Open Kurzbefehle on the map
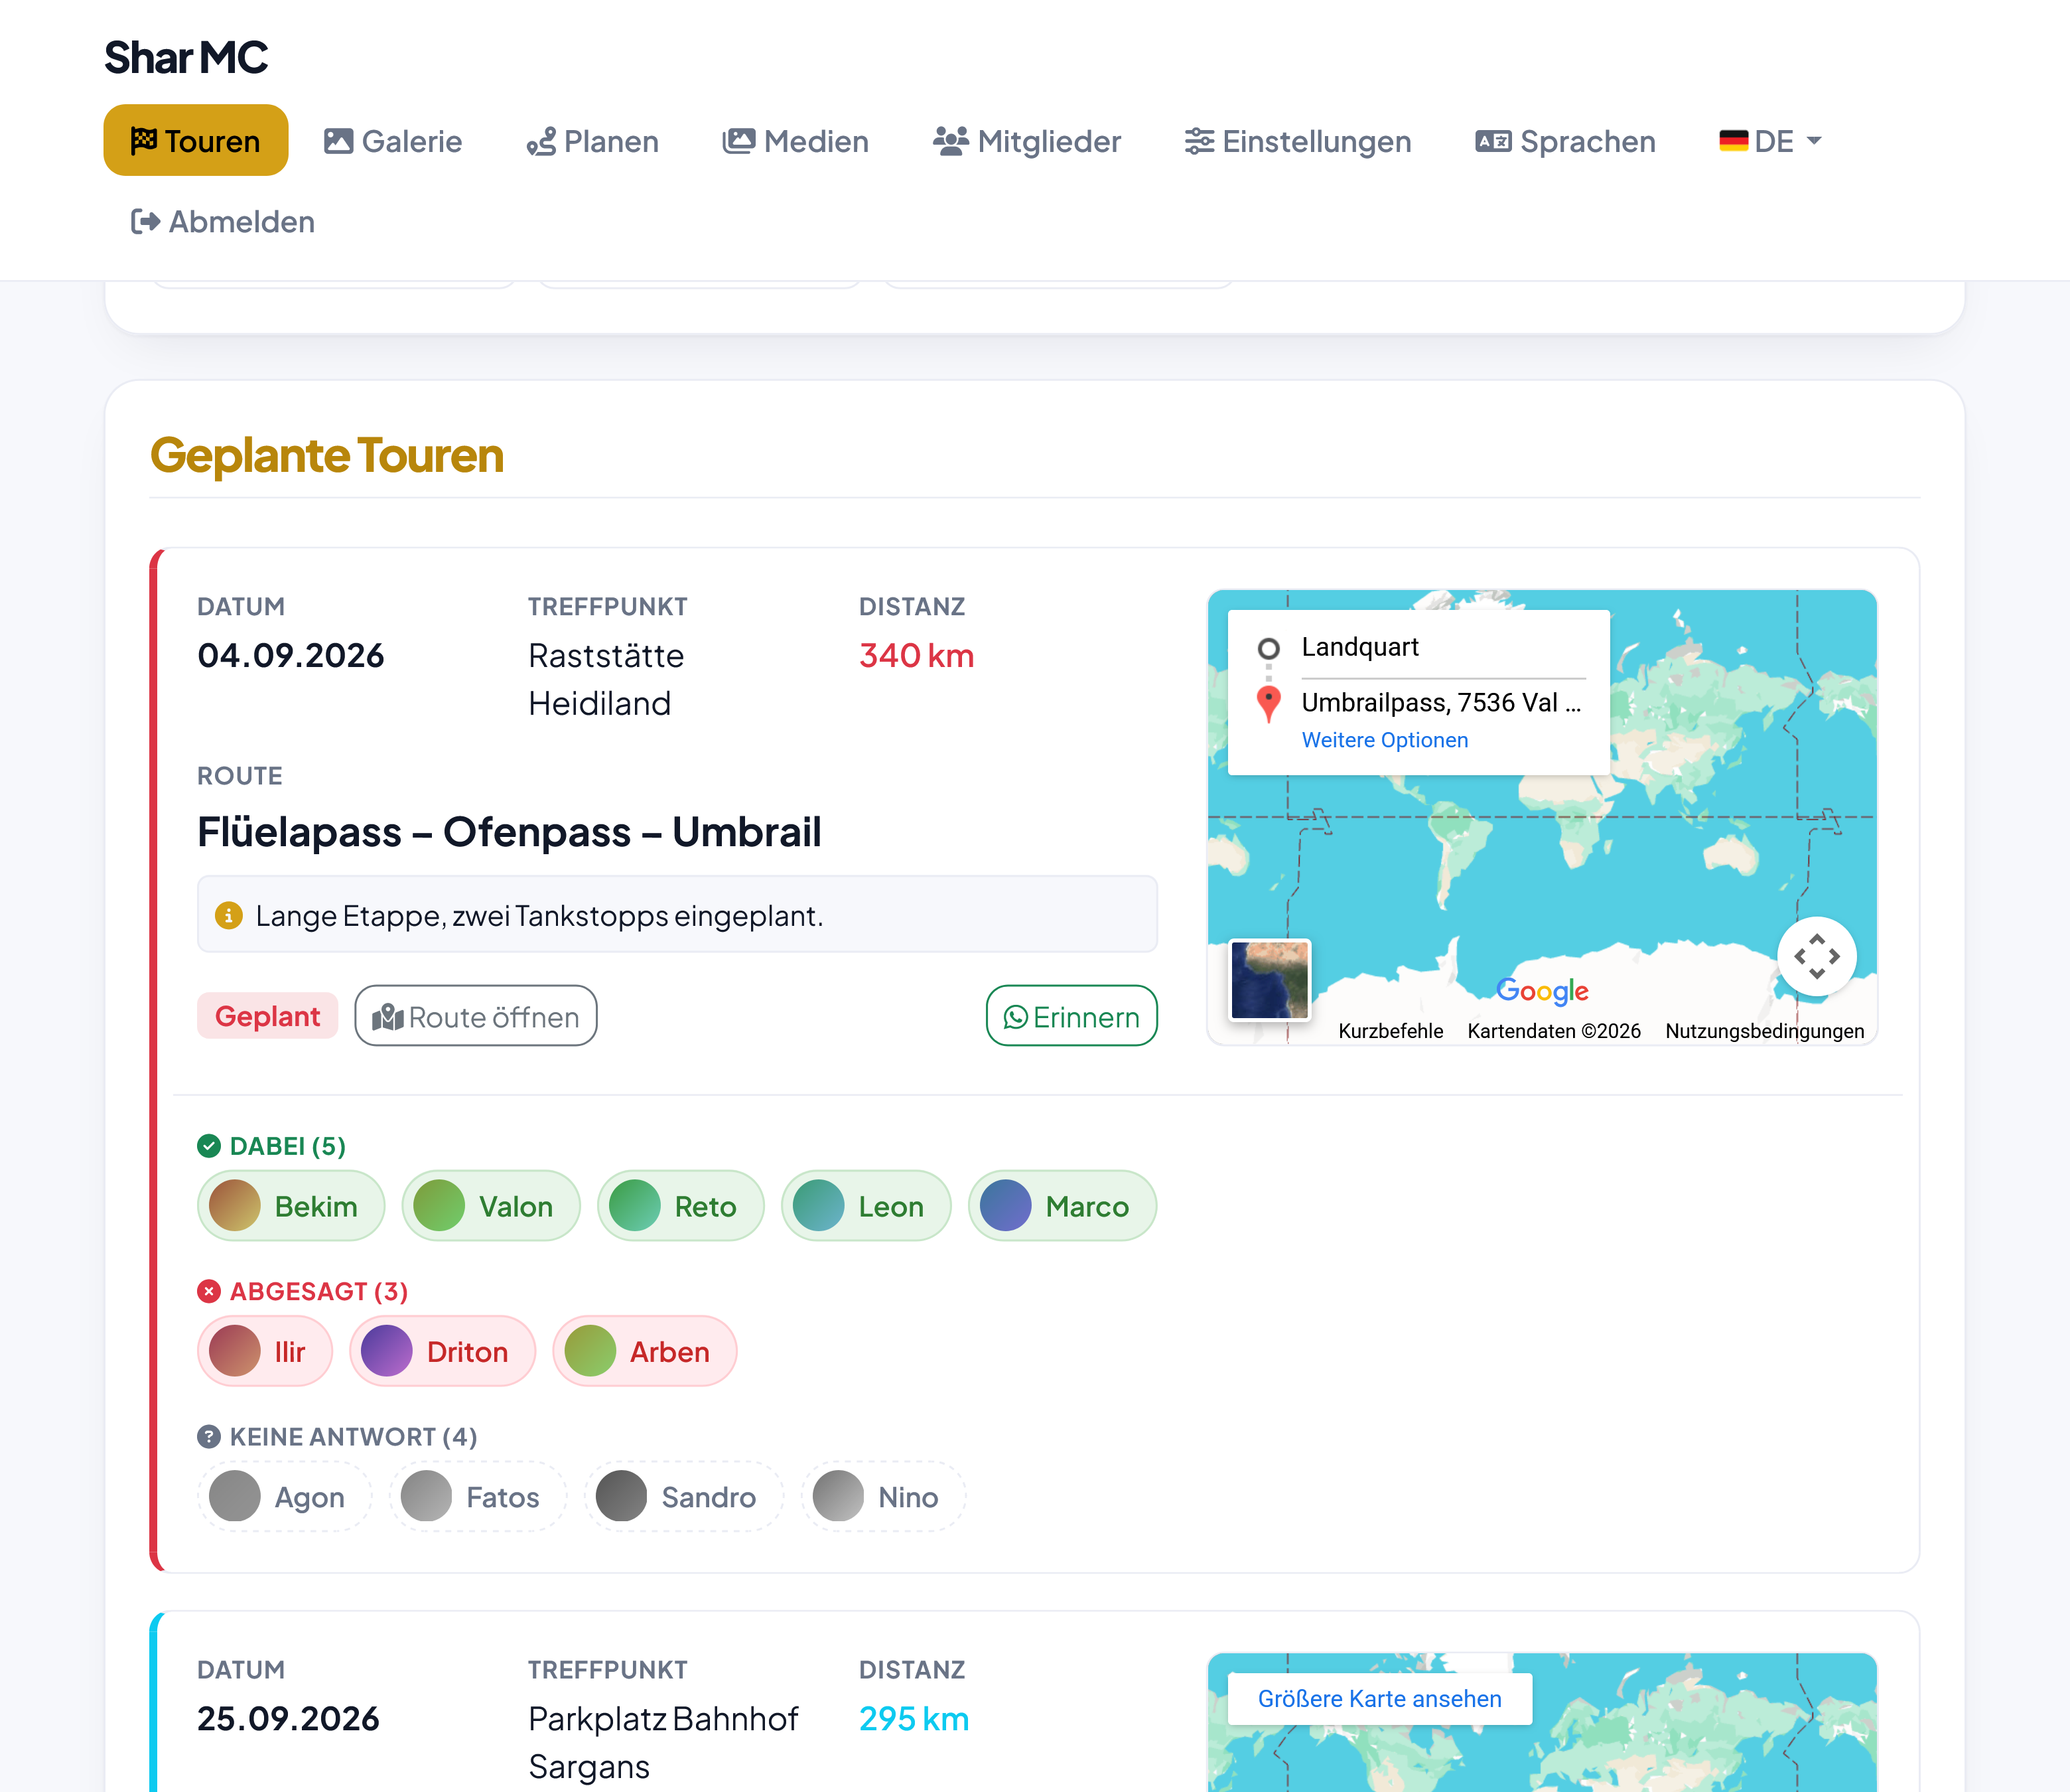 click(1391, 1031)
